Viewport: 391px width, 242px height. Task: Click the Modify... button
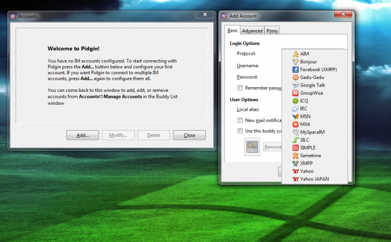118,135
